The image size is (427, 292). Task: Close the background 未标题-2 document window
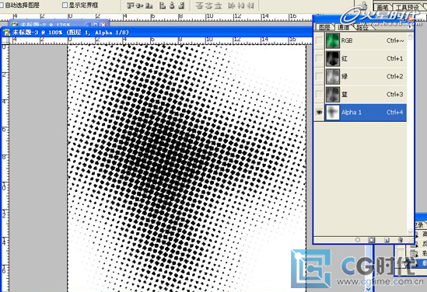point(104,24)
